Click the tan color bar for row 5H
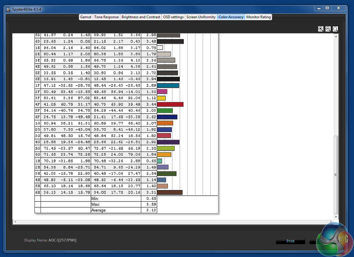The width and height of the screenshot is (354, 257). 162,186
